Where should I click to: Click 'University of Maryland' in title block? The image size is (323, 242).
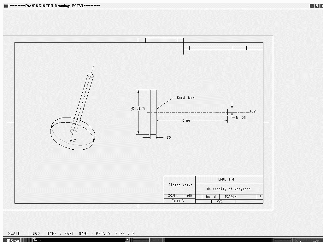tap(229, 189)
